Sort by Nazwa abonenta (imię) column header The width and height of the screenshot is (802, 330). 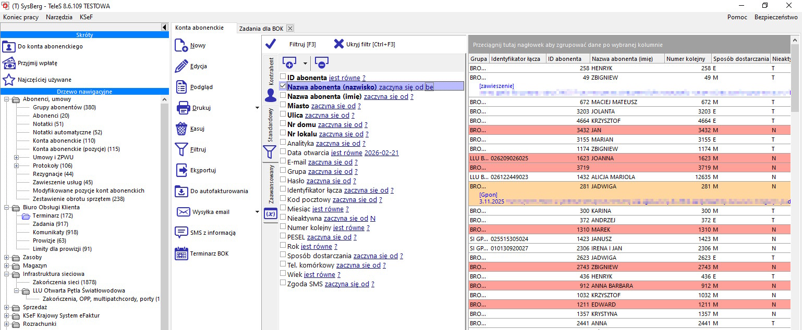coord(627,59)
